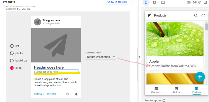This screenshot has height=102, width=209.
Task: Click the Header goes here element
Action: pos(49,67)
